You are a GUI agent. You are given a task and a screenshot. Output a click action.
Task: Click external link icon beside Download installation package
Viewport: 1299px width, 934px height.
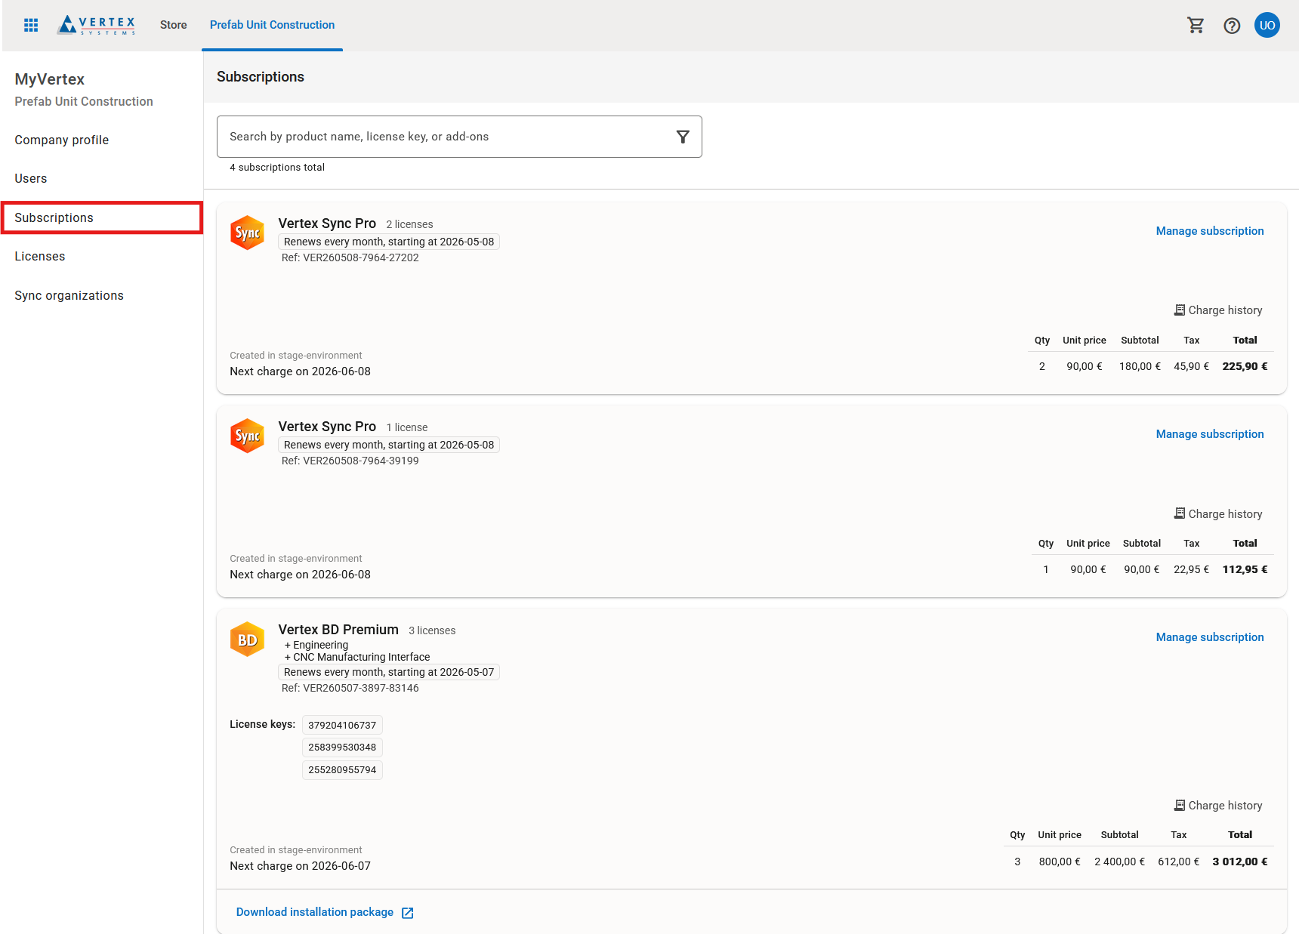408,913
